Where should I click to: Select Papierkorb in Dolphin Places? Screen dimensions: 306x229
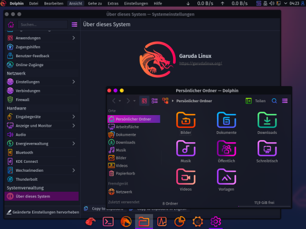point(134,173)
